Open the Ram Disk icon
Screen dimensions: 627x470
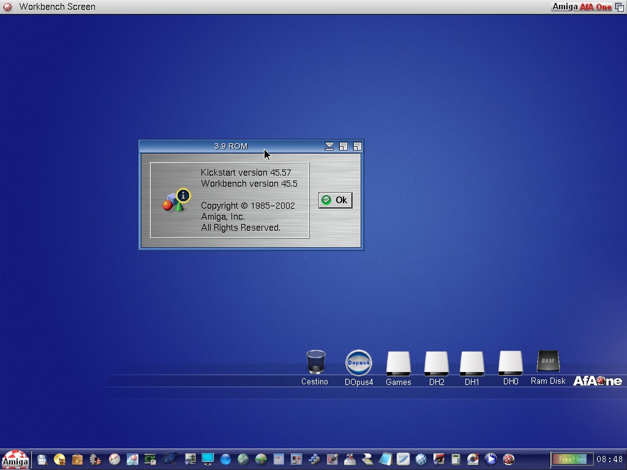[x=547, y=362]
